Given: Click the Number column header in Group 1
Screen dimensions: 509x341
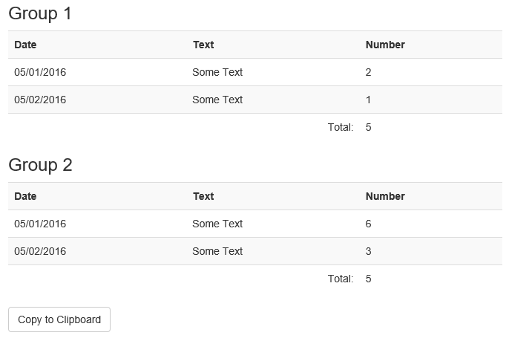Looking at the screenshot, I should 385,45.
